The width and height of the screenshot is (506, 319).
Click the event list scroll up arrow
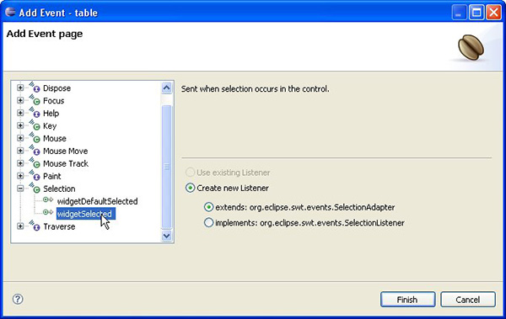(166, 88)
